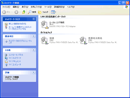Open the ヘルプ(H) menu
Viewport: 130px width, 98px height.
pyautogui.click(x=71, y=7)
